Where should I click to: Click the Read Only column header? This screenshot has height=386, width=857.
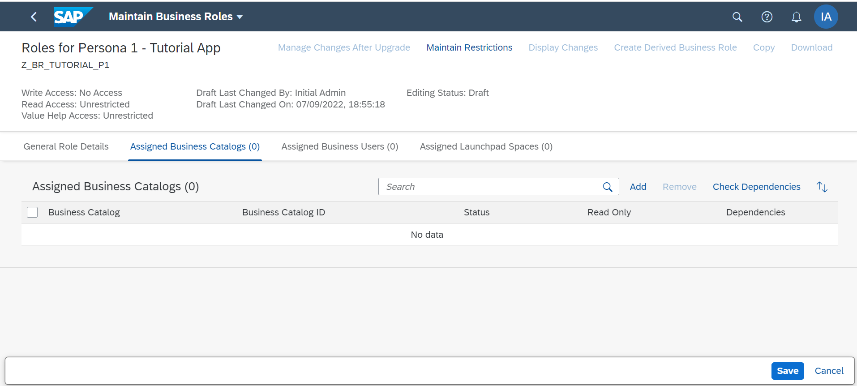609,212
